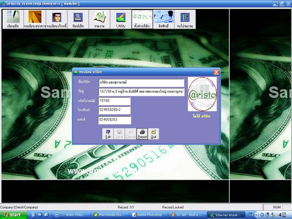Open the Windows start menu
This screenshot has height=219, width=292.
click(x=14, y=215)
